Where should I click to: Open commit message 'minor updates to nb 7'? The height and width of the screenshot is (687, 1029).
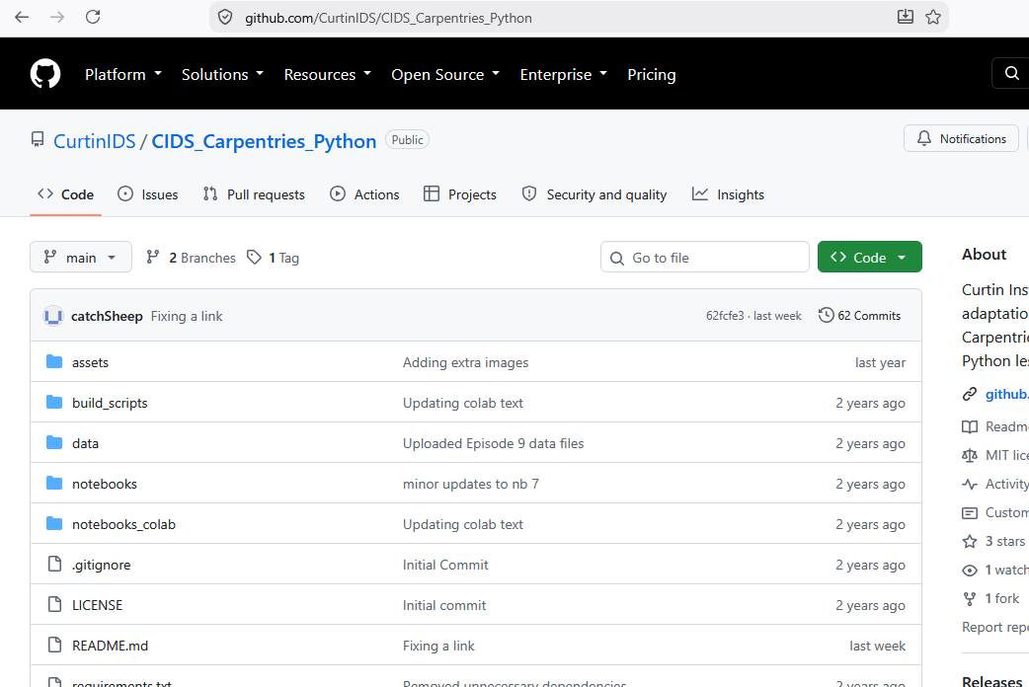pos(470,484)
